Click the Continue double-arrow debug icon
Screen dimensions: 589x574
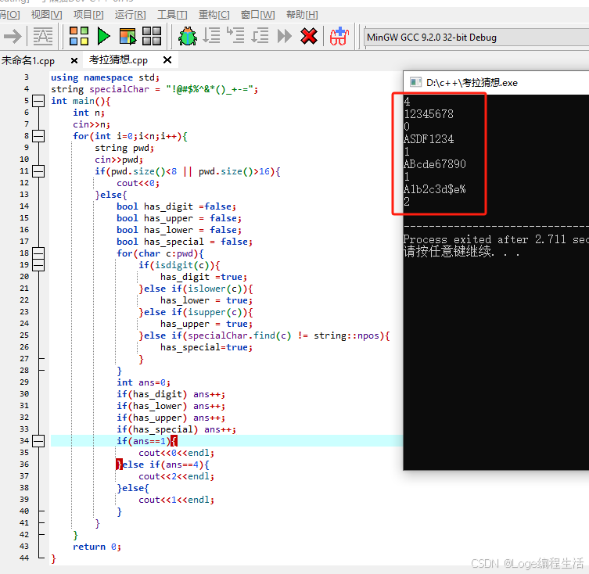point(285,36)
